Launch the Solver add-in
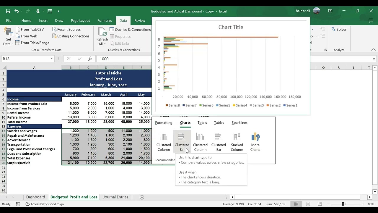This screenshot has height=213, width=378. point(339,29)
